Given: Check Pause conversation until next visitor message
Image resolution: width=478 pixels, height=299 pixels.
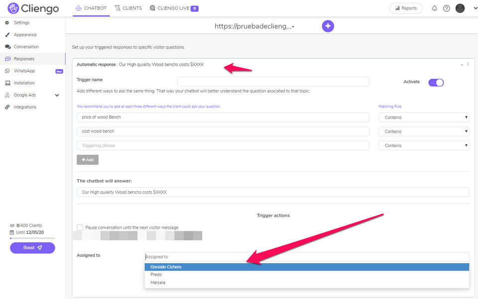Looking at the screenshot, I should (x=80, y=227).
